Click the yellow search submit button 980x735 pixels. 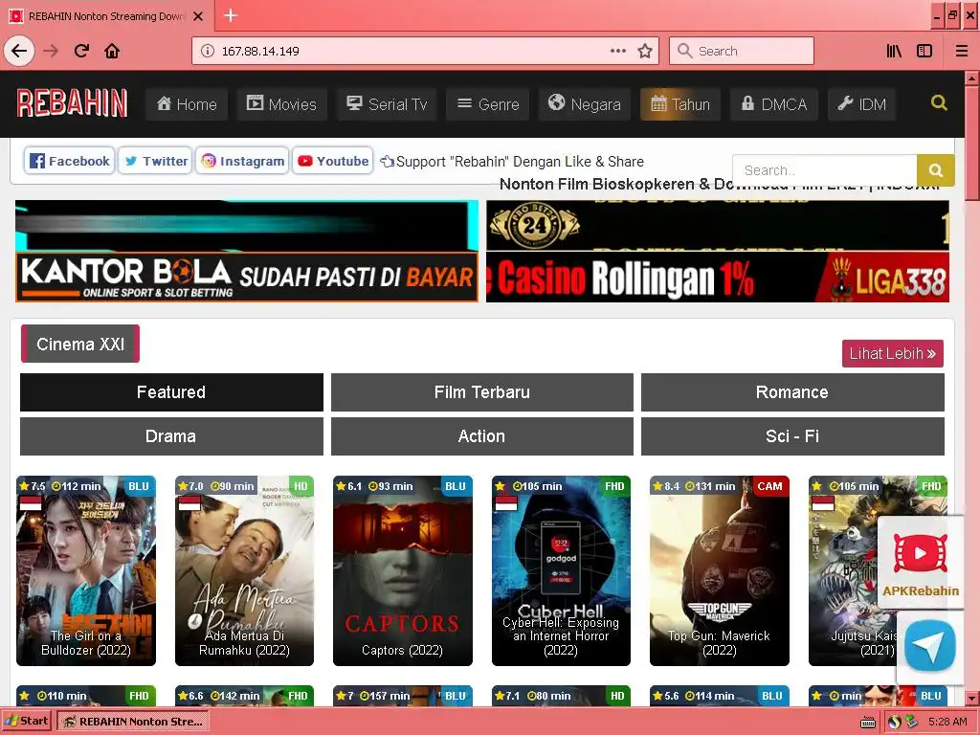pos(936,170)
